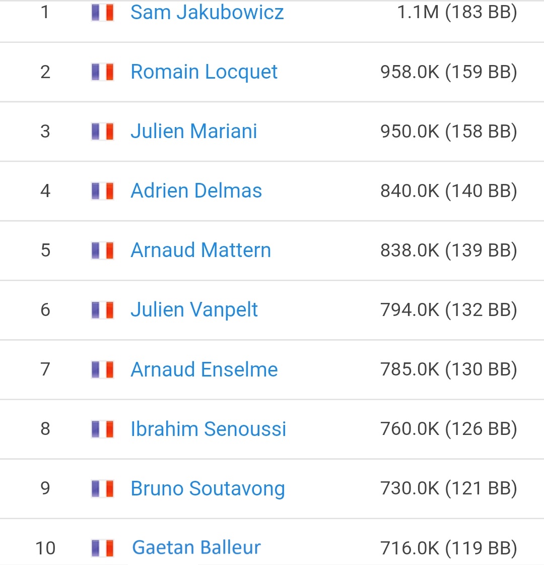Image resolution: width=544 pixels, height=565 pixels.
Task: Click flag icon next to Julien Vanpelt
Action: (x=103, y=310)
